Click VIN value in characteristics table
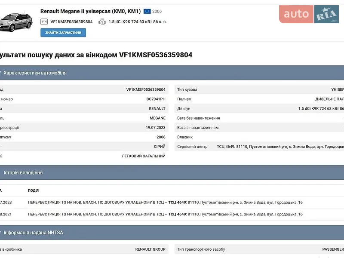Viewport: 344px width, 258px height. coord(146,89)
